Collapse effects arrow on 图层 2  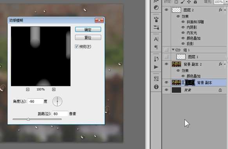point(225,10)
